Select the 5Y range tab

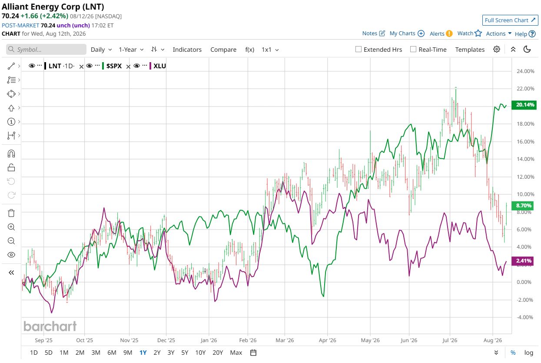click(185, 353)
